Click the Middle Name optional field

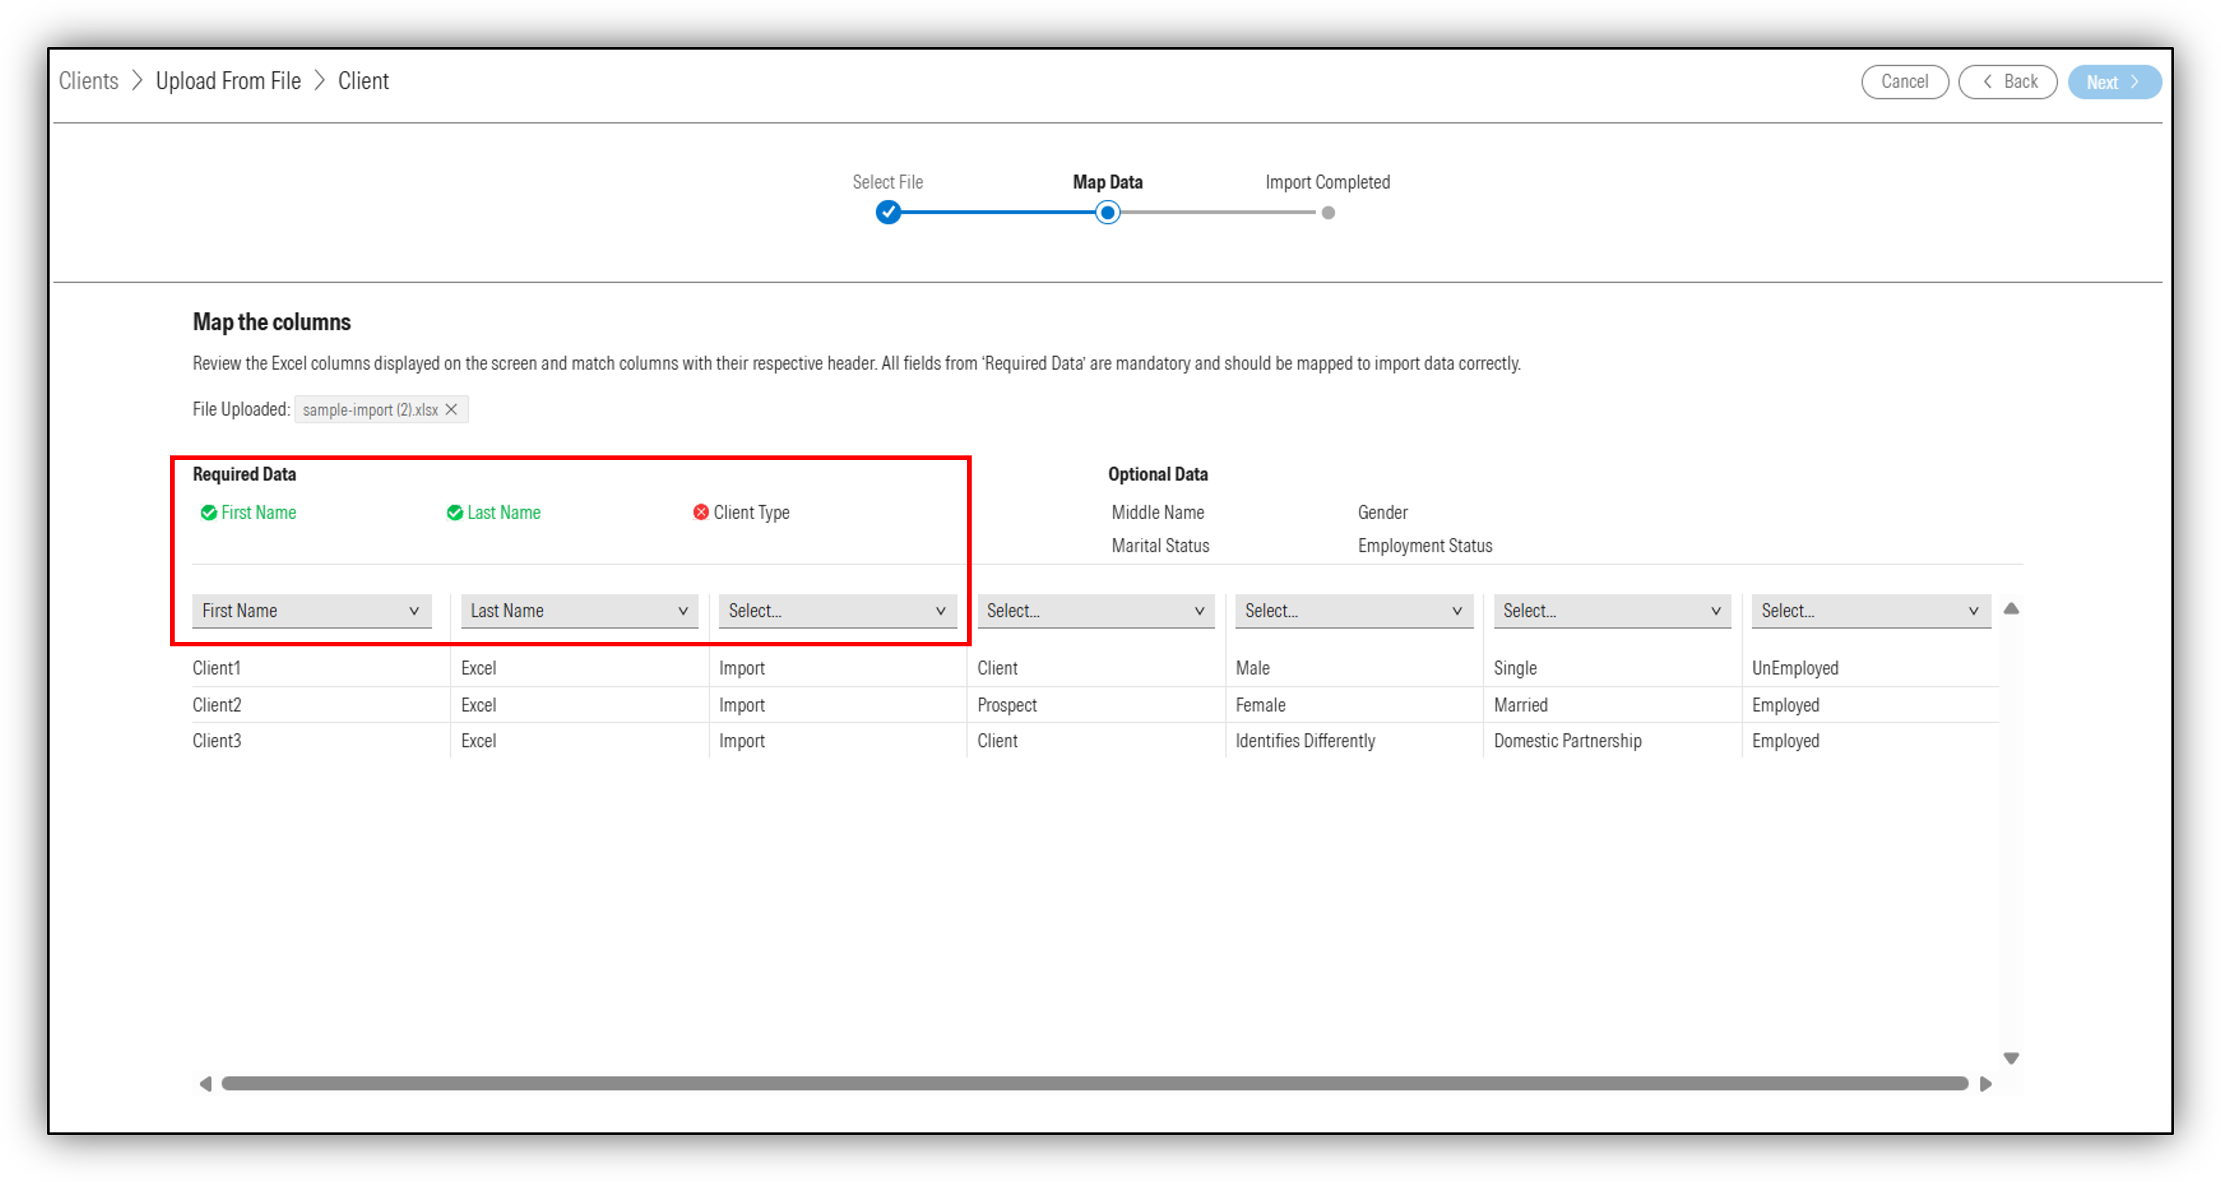pos(1158,512)
